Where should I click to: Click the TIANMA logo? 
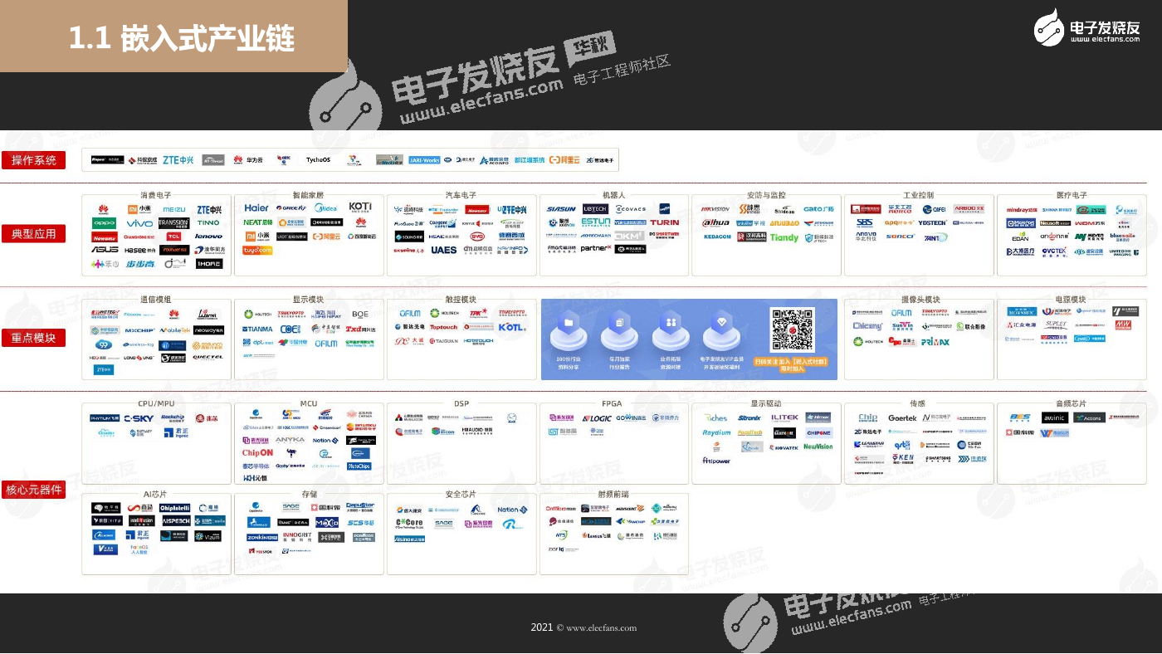tap(257, 329)
